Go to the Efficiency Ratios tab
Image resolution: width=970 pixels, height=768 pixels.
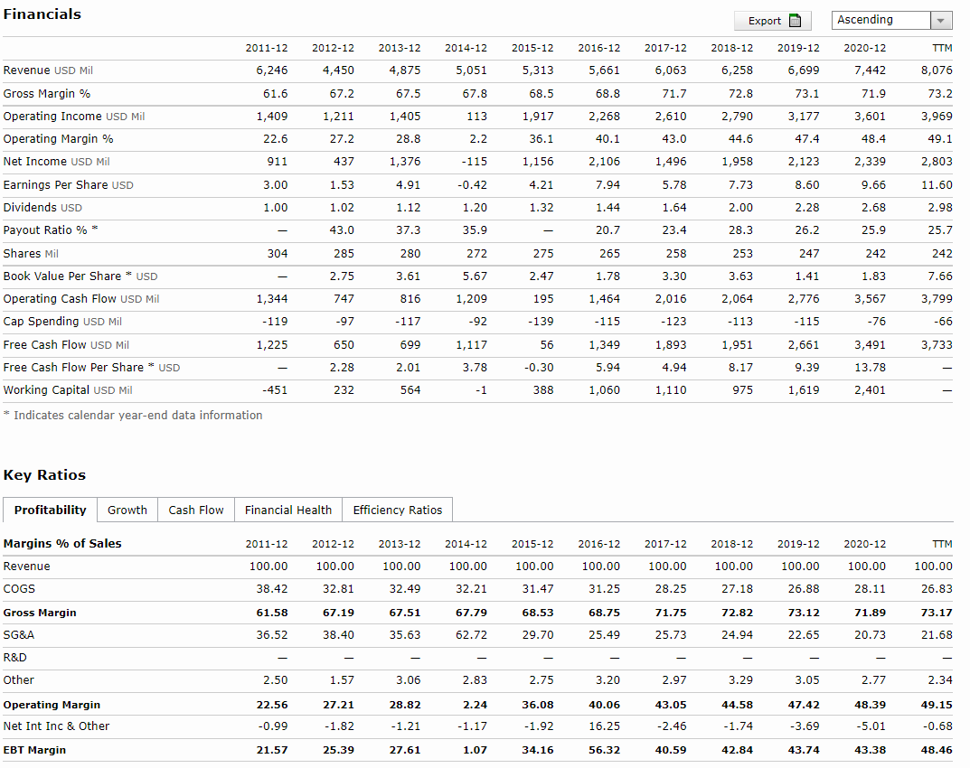point(398,510)
